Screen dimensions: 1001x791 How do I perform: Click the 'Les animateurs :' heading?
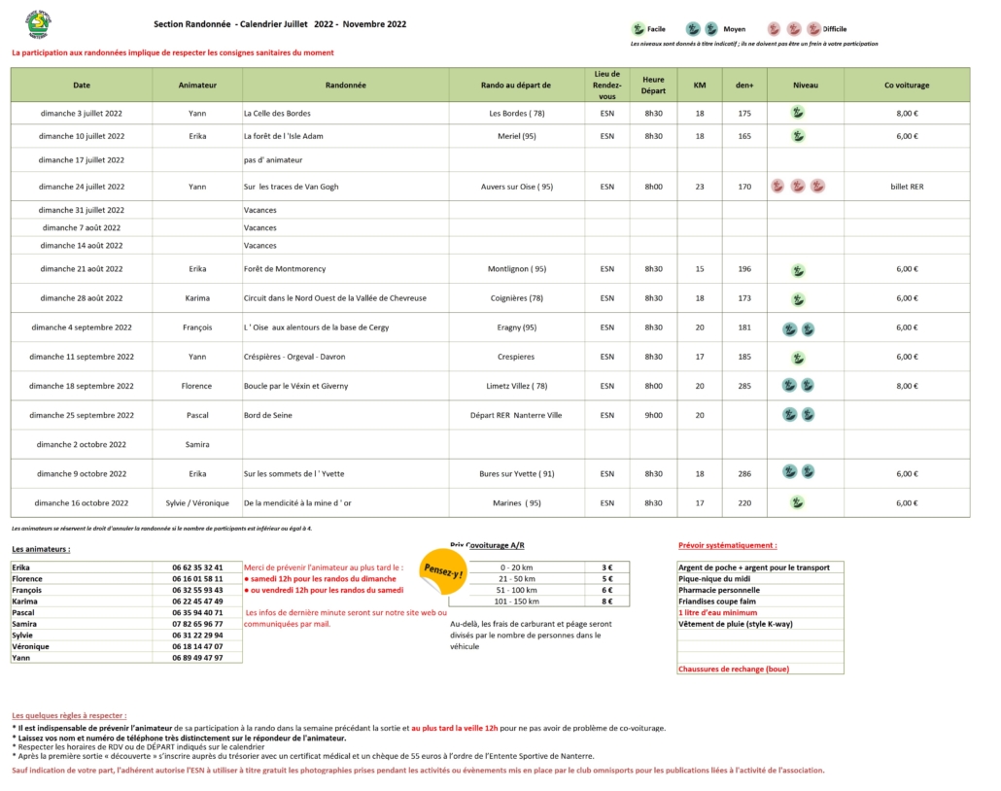[41, 550]
